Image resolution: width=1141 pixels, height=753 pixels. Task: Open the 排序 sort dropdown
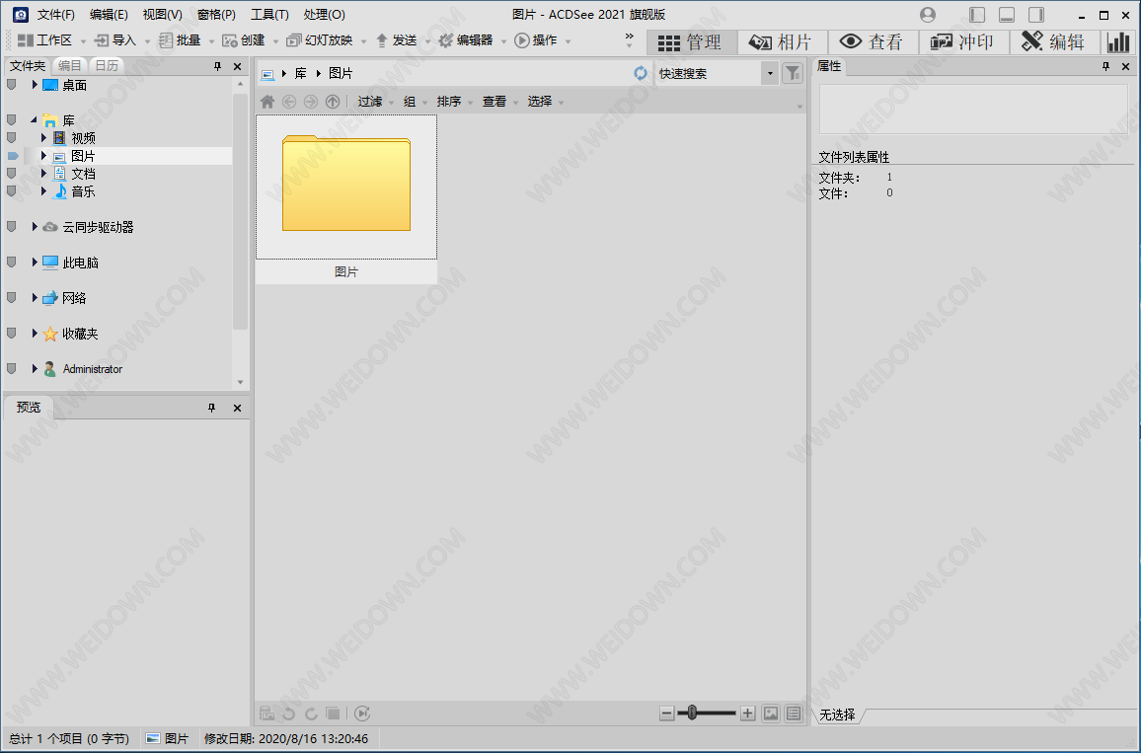point(454,102)
